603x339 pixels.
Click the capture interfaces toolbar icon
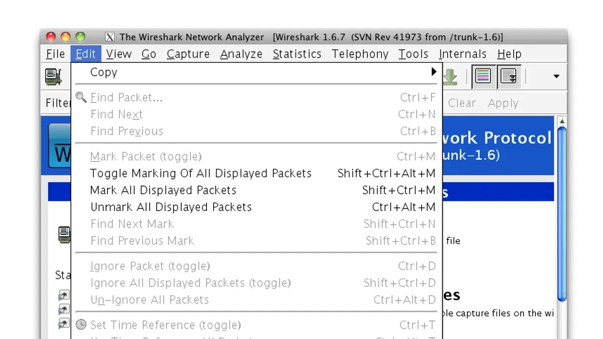coord(53,77)
